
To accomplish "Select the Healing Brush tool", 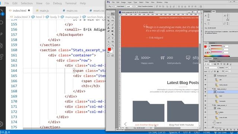I will (x=108, y=24).
